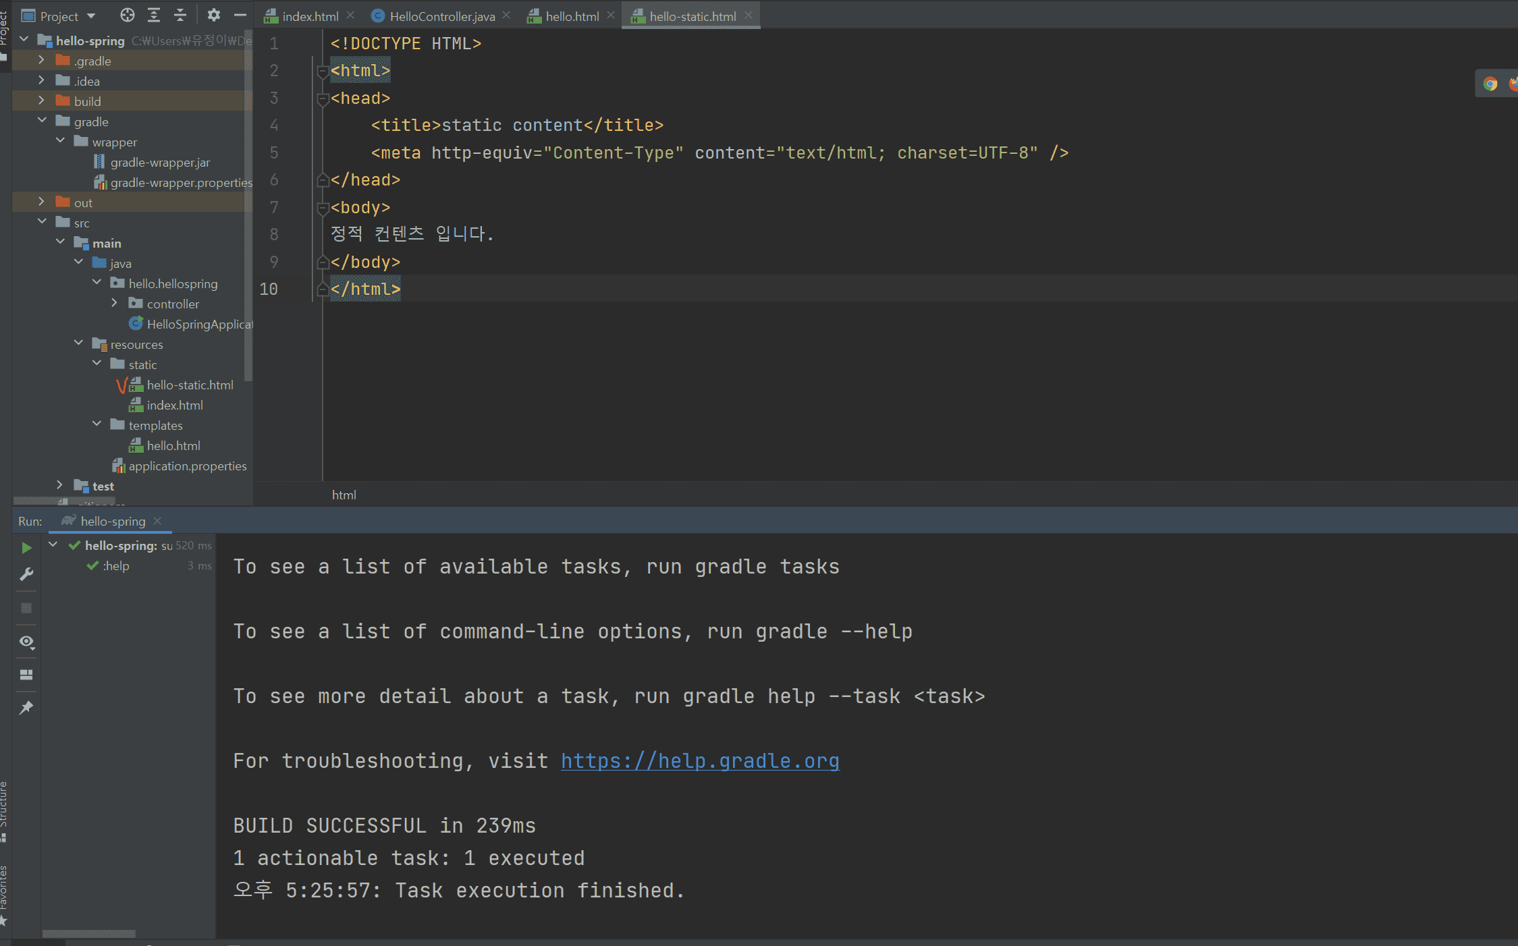Open the Project panel settings gear
The image size is (1518, 946).
pyautogui.click(x=213, y=15)
